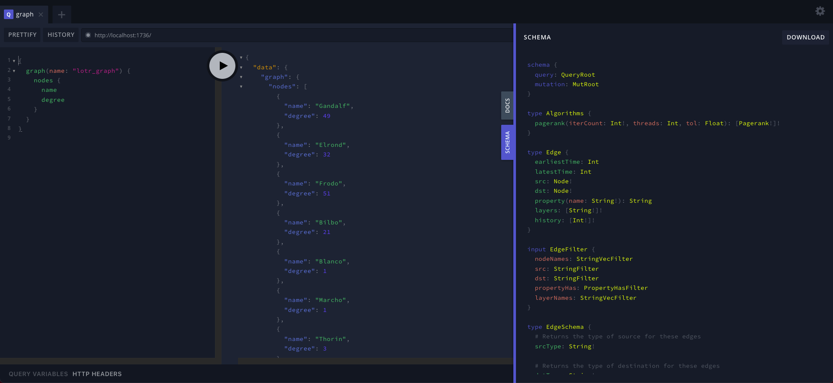Screen dimensions: 833x383
Task: Collapse the "nodes" array in results
Action: point(241,87)
